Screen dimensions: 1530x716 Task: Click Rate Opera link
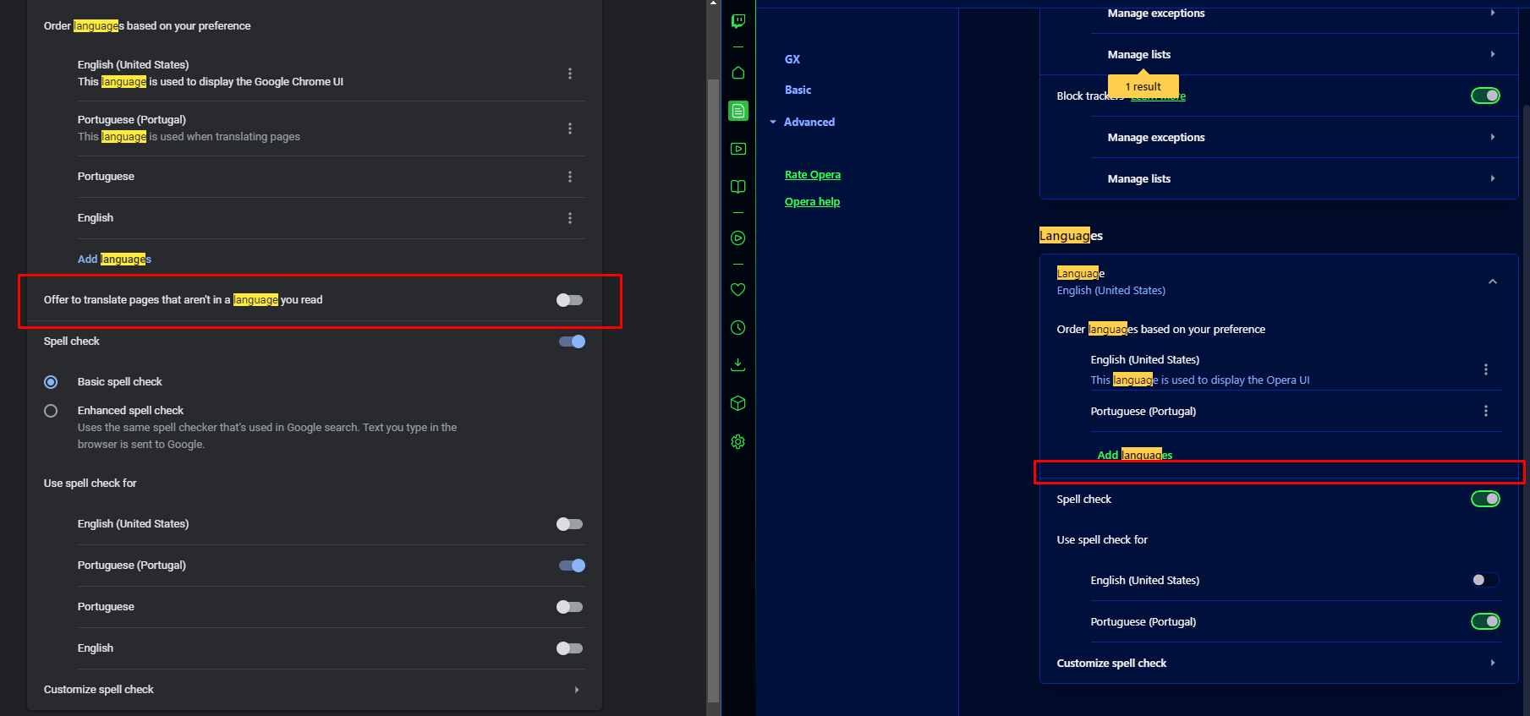pos(813,175)
